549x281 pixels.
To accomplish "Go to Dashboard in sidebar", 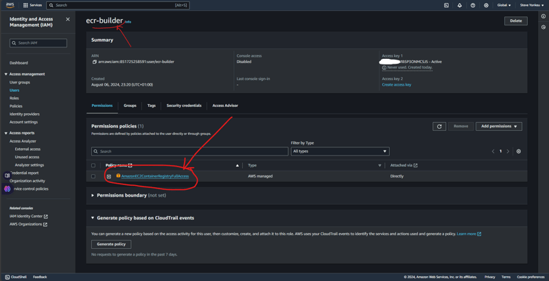I will click(x=19, y=63).
